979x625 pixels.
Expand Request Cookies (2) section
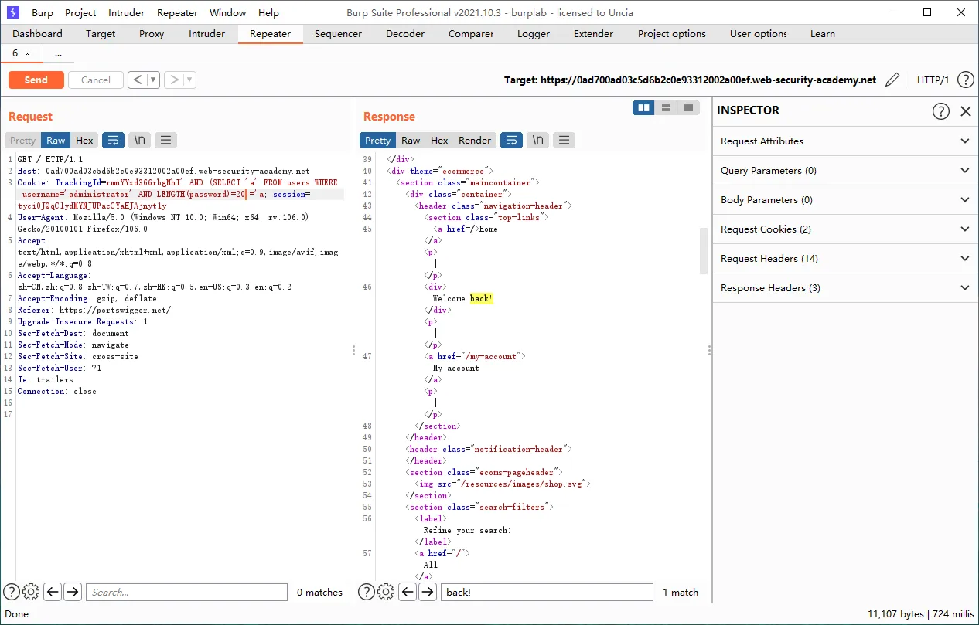[x=845, y=229]
